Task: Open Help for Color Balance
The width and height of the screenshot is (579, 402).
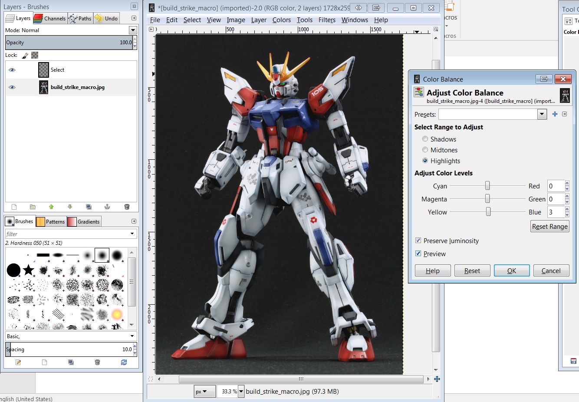Action: [433, 270]
